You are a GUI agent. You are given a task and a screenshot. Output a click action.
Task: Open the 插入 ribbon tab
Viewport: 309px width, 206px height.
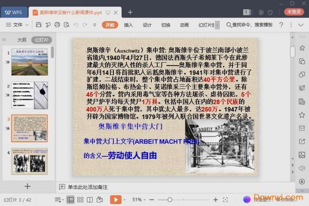click(x=128, y=25)
